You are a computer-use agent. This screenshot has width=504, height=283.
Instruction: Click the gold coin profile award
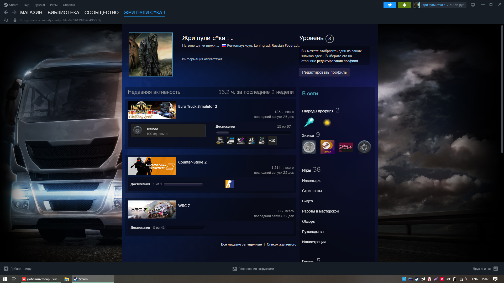point(327,122)
